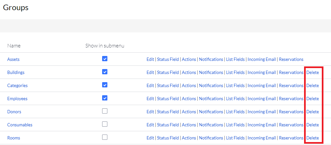
Task: Open Incoming Email for Buildings
Action: [x=262, y=72]
